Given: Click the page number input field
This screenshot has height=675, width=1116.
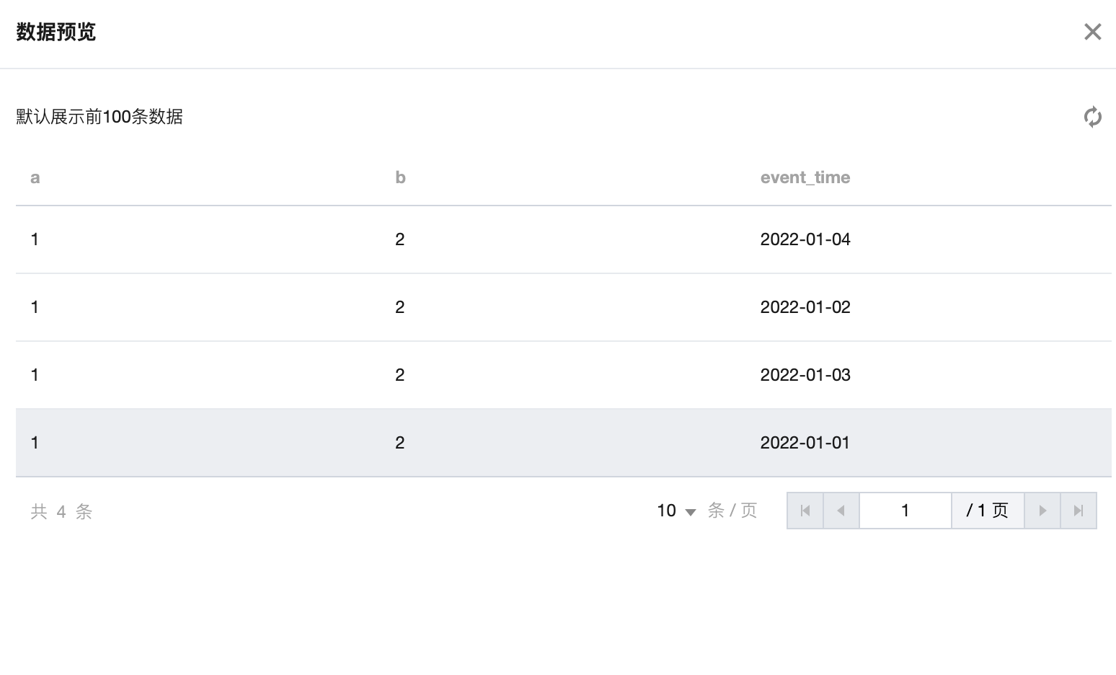Looking at the screenshot, I should pos(905,511).
